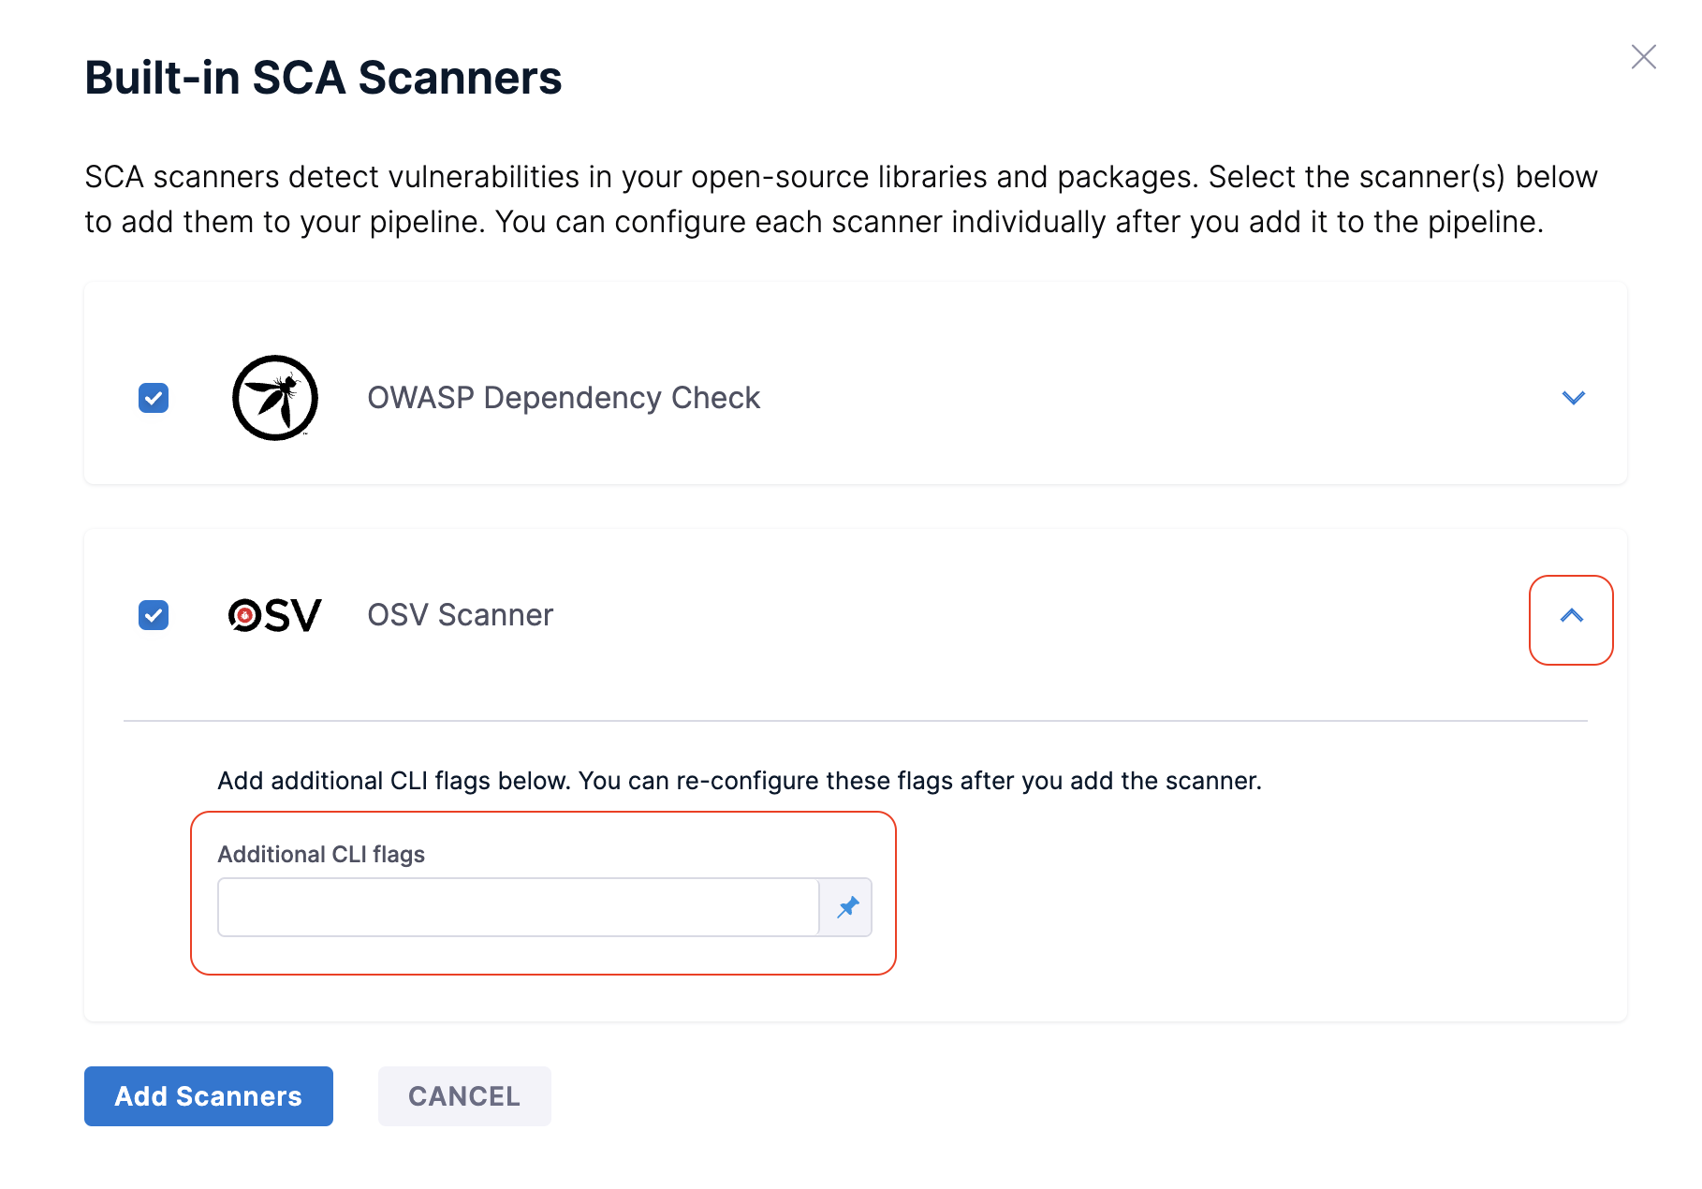Viewport: 1702px width, 1189px height.
Task: Close the Built-in SCA Scanners dialog
Action: [1643, 57]
